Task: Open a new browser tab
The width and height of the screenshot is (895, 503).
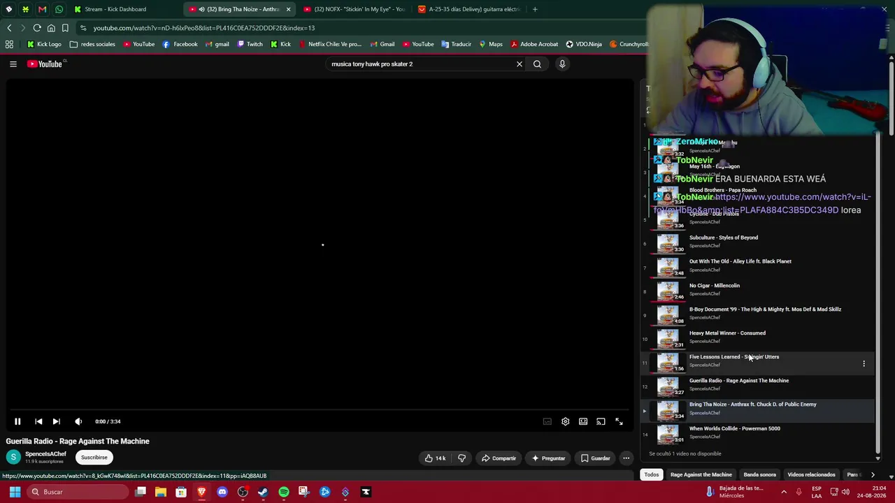Action: pyautogui.click(x=535, y=9)
